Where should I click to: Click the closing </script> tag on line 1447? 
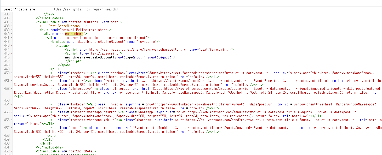(73, 61)
